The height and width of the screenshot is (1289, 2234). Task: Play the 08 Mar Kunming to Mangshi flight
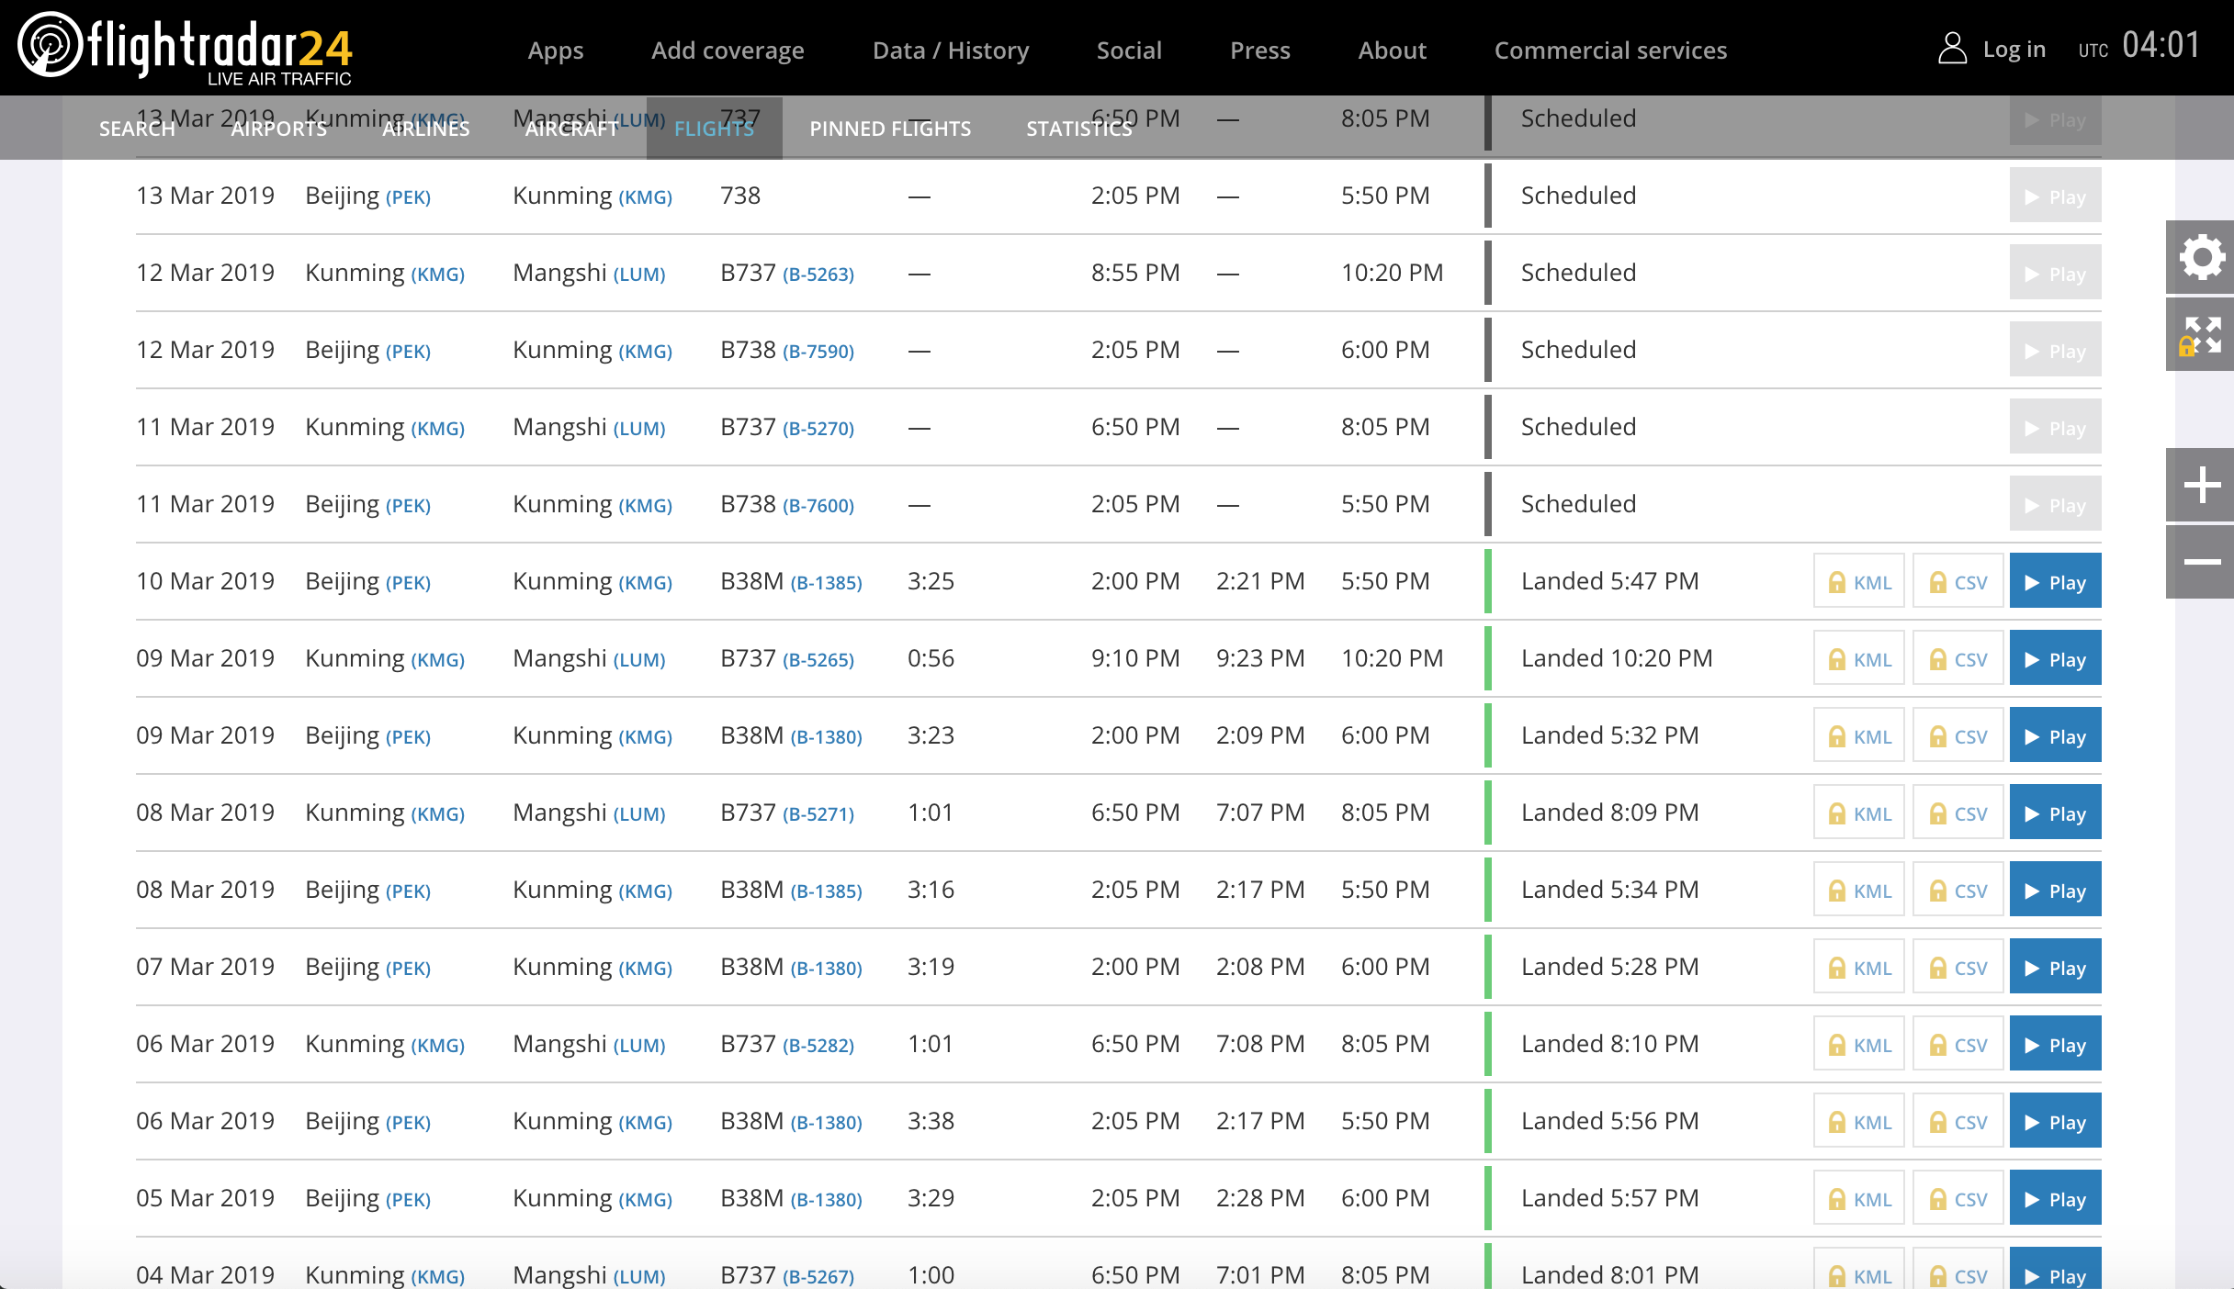pyautogui.click(x=2055, y=813)
